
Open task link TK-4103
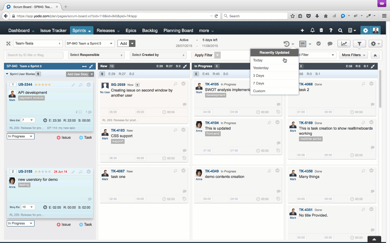(x=118, y=130)
